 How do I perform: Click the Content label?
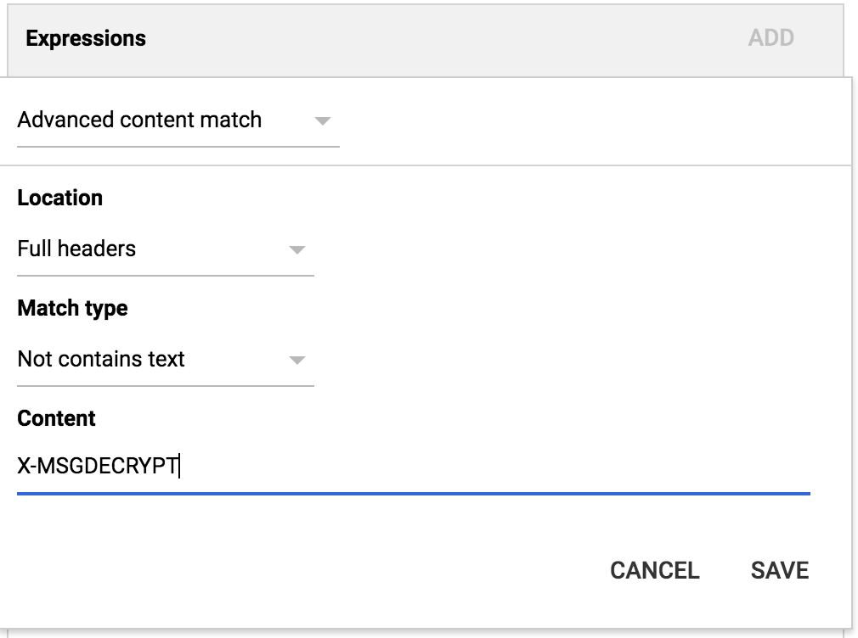[56, 418]
